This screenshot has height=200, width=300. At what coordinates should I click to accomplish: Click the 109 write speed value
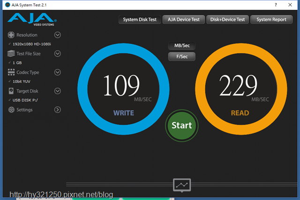click(121, 85)
